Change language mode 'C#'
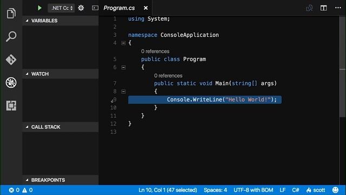 tap(296, 190)
